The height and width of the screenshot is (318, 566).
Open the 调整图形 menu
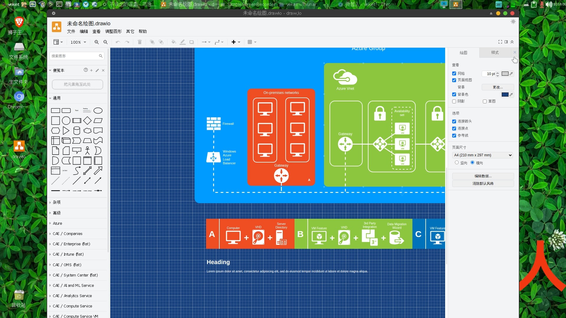click(113, 32)
